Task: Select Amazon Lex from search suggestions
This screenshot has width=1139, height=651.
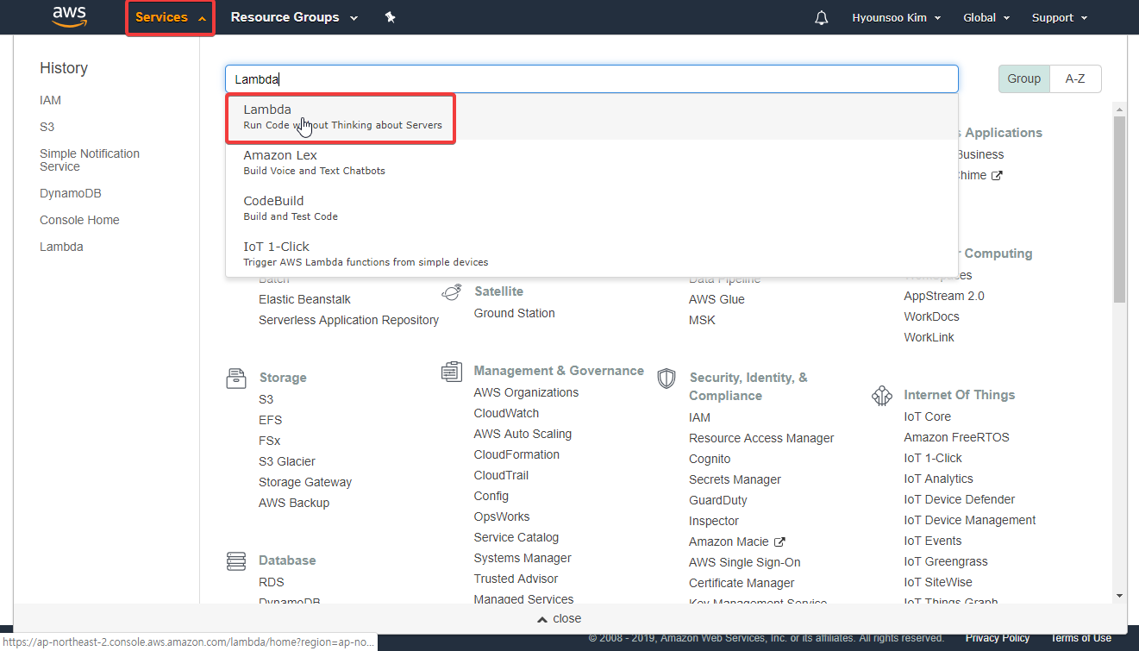Action: pyautogui.click(x=591, y=162)
